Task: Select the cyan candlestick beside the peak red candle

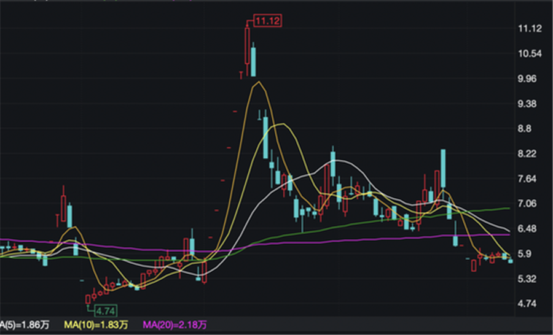Action: pyautogui.click(x=253, y=60)
